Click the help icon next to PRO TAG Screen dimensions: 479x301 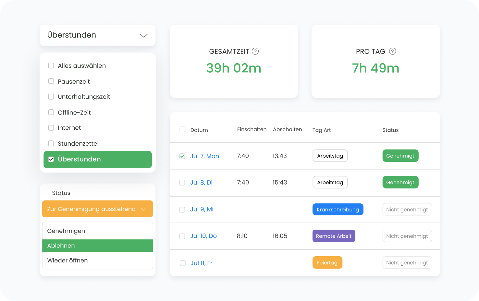[392, 51]
